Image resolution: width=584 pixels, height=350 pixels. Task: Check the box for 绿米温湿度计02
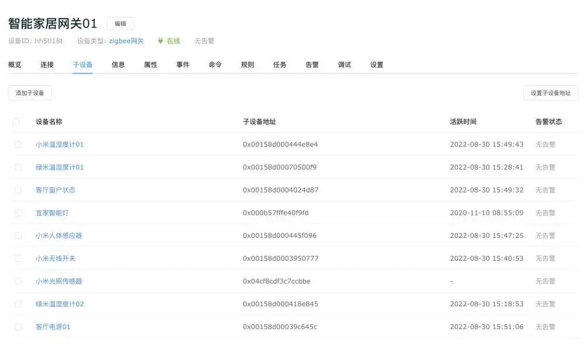point(18,304)
